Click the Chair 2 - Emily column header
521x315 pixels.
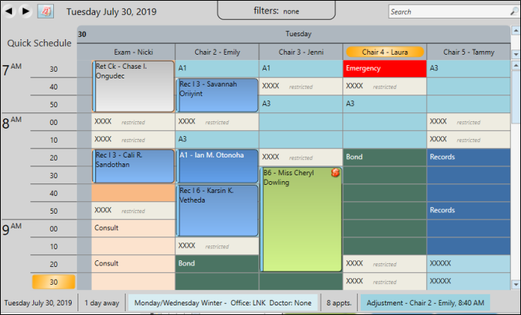click(x=217, y=52)
